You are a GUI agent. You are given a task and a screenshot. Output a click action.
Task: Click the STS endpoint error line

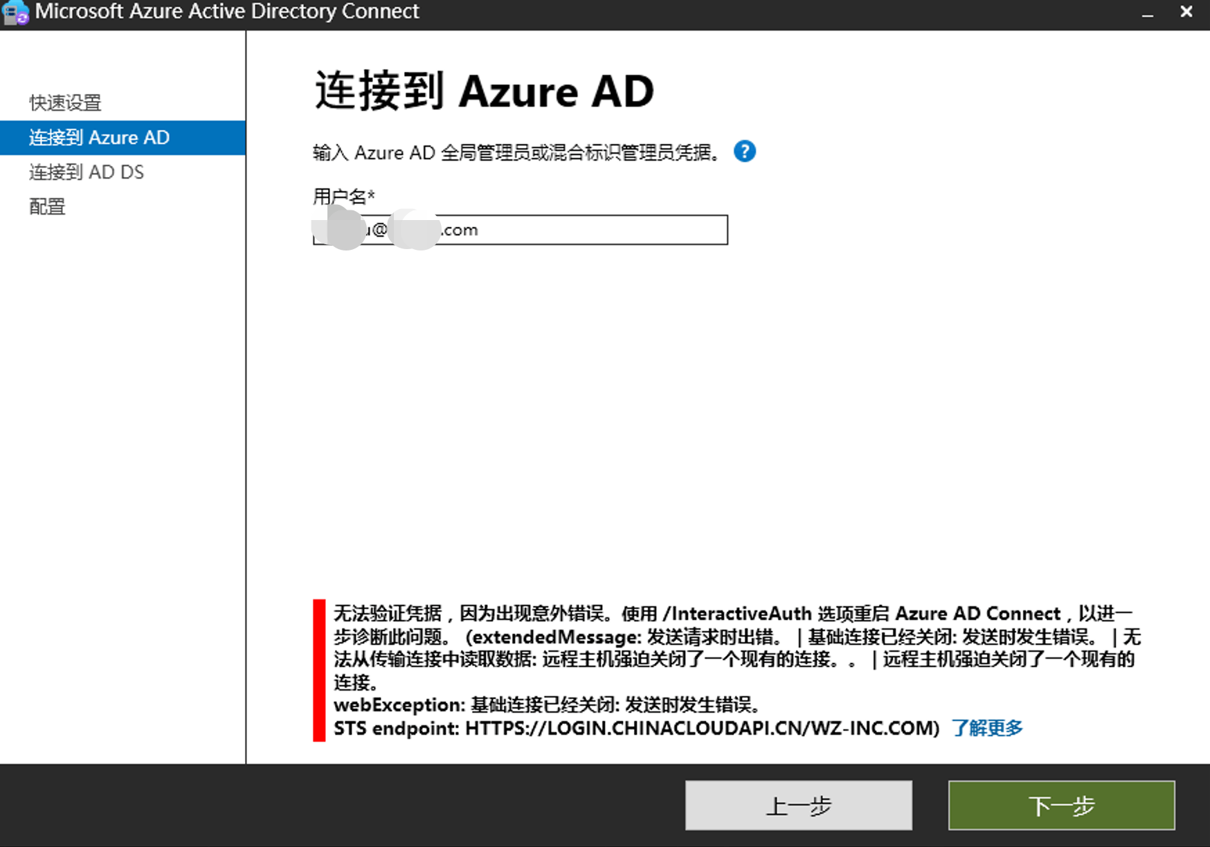(x=637, y=728)
